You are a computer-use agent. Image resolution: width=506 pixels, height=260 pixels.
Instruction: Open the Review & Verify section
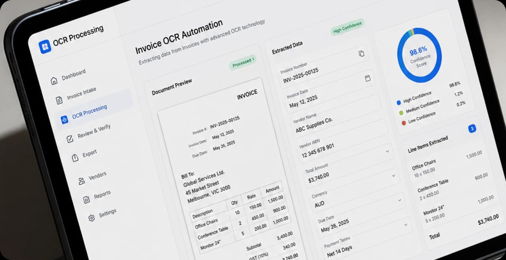(x=94, y=131)
